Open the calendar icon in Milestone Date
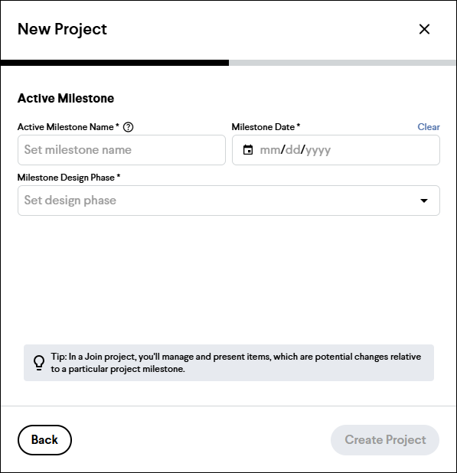 [248, 149]
